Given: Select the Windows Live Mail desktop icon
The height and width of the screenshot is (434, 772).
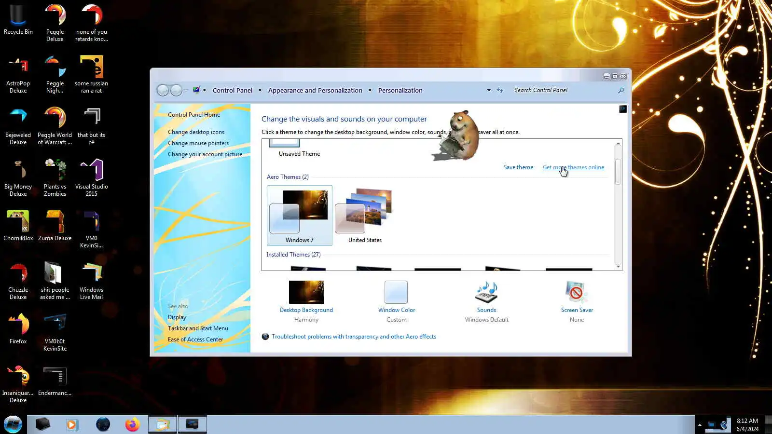Looking at the screenshot, I should [x=92, y=281].
